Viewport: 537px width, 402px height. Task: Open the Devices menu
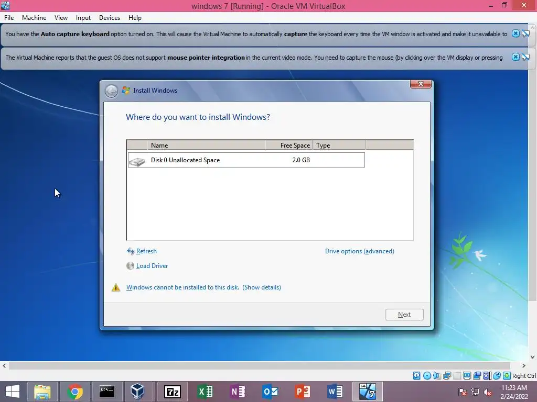110,18
